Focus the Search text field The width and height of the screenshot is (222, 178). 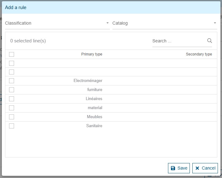[179, 41]
